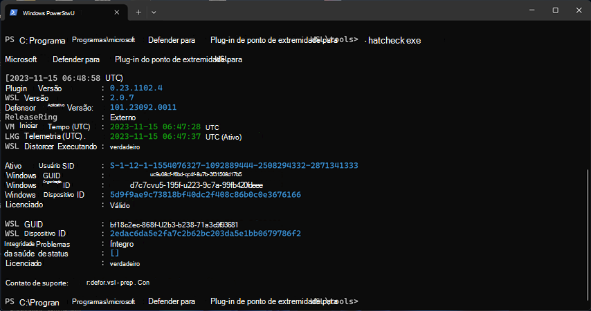Click the Windows GUID value text
This screenshot has height=311, width=591.
[196, 175]
